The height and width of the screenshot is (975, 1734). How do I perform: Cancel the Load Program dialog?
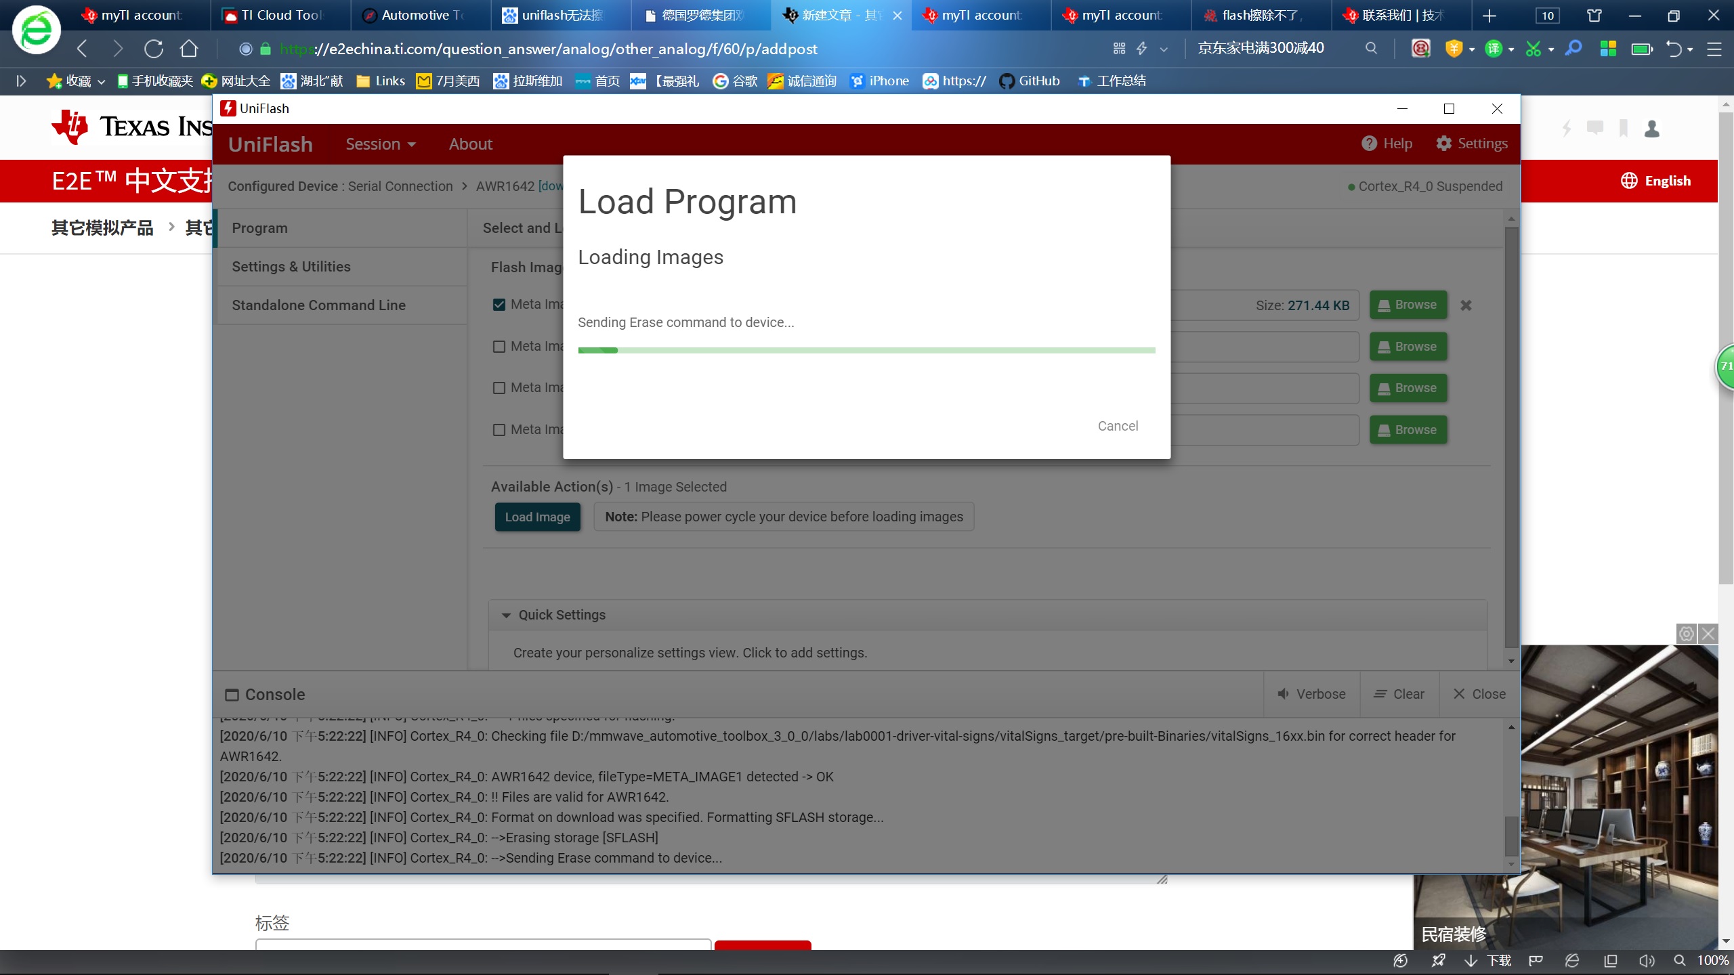(1118, 426)
